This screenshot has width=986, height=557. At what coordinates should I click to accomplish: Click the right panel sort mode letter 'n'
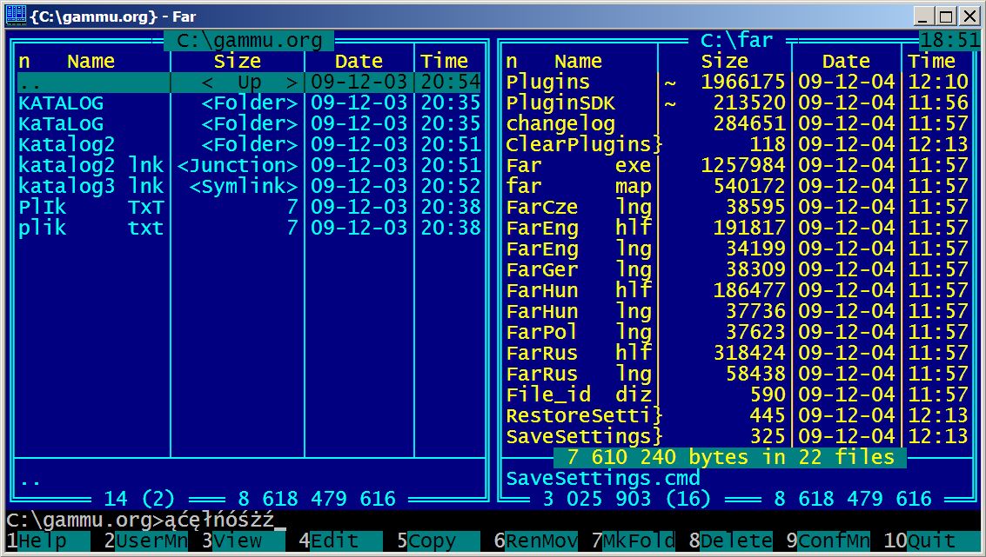[512, 62]
